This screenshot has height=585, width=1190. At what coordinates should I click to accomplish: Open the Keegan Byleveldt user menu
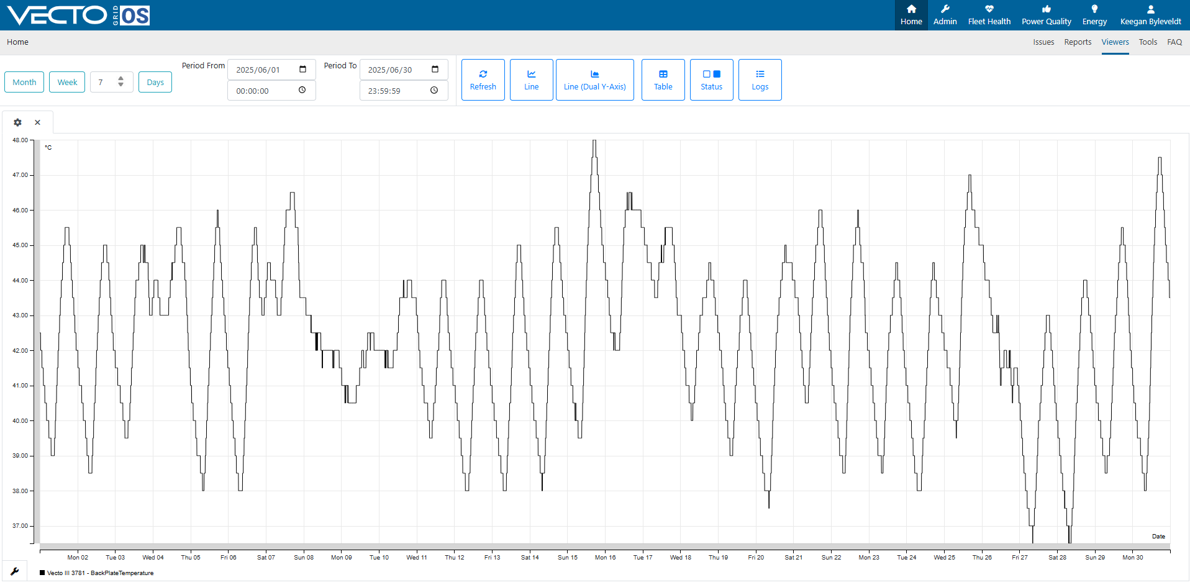coord(1150,15)
